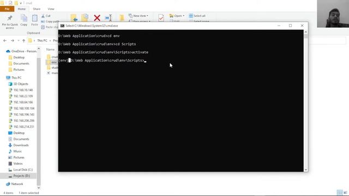Click Select all in the ribbon

(x=197, y=16)
